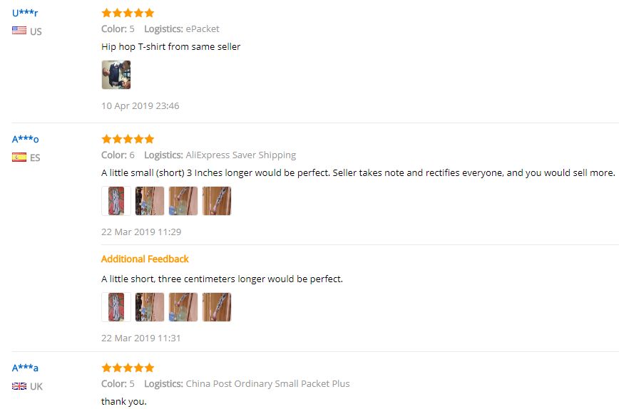Click the US flag icon
619x409 pixels.
(19, 31)
